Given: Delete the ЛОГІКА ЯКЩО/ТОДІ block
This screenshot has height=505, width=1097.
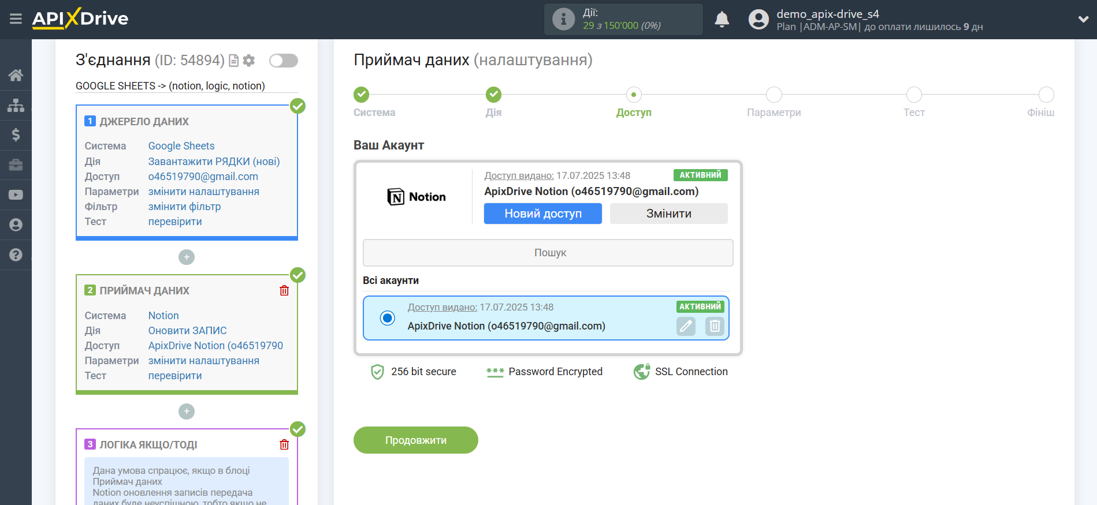Looking at the screenshot, I should tap(284, 444).
